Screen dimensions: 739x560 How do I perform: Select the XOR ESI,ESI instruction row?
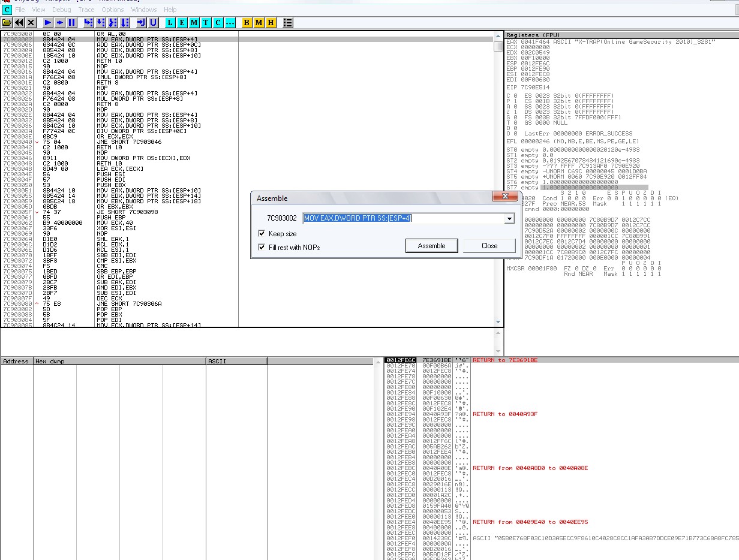pos(119,228)
